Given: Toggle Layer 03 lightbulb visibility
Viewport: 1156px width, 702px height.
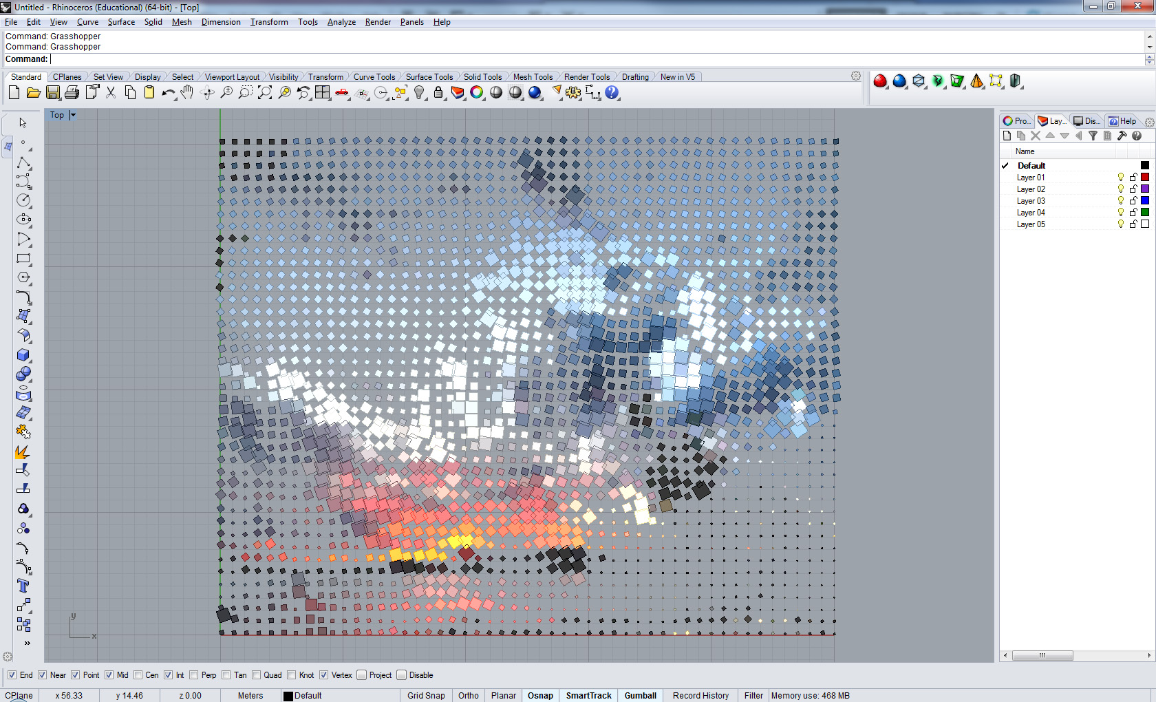Looking at the screenshot, I should pos(1121,201).
